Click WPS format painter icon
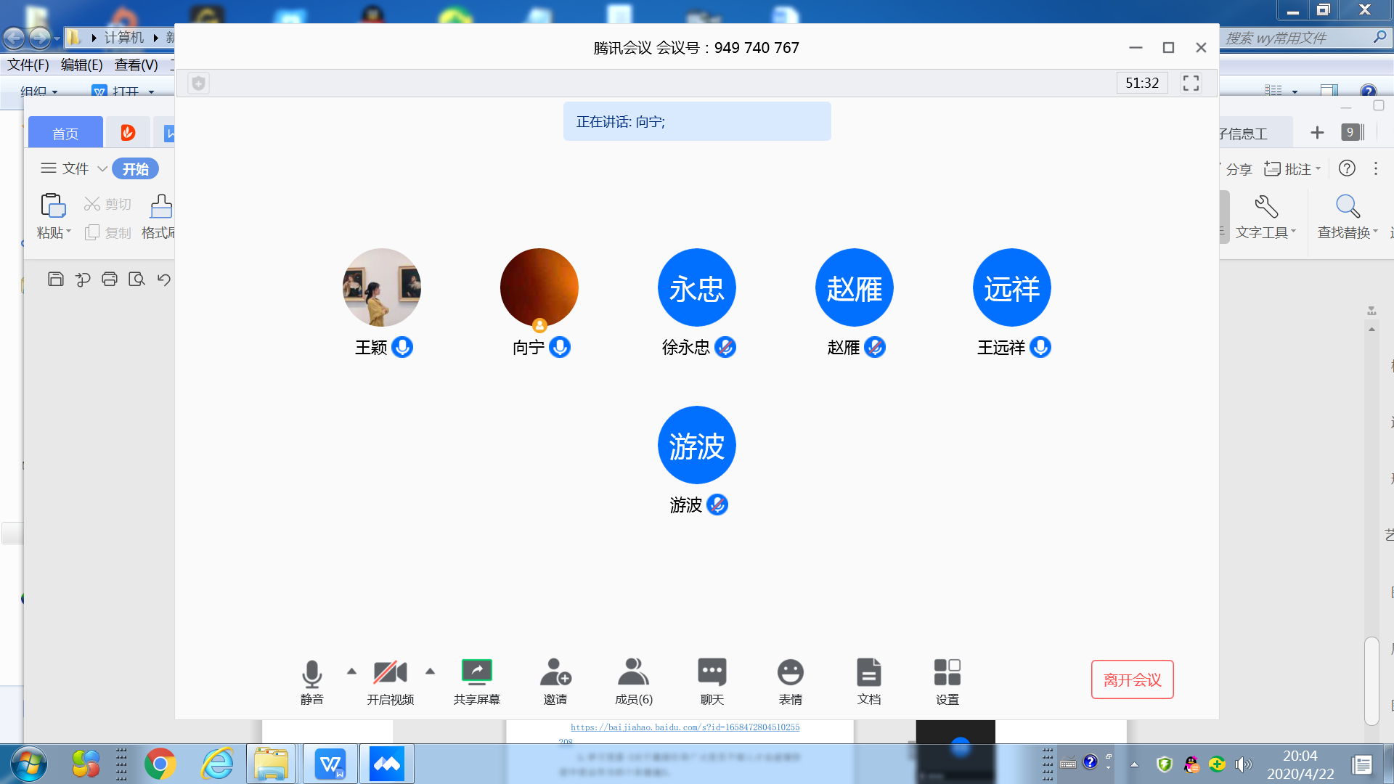 160,206
